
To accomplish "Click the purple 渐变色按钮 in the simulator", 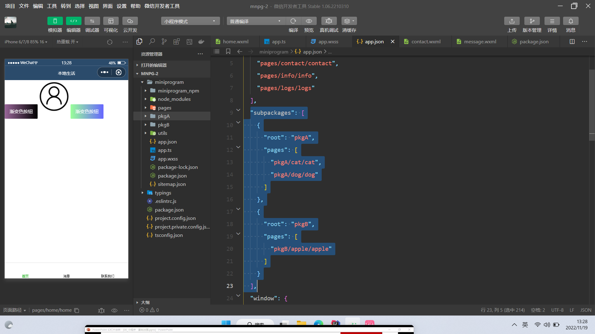I will coord(21,111).
